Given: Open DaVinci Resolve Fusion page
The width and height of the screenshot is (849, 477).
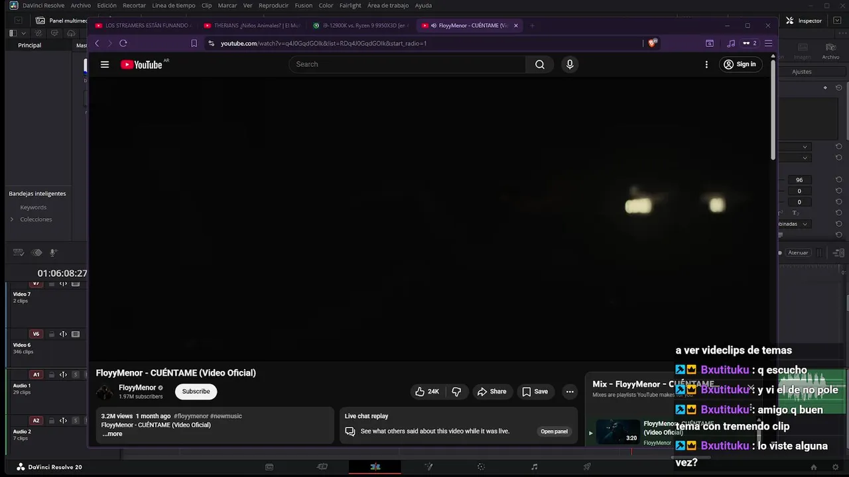Looking at the screenshot, I should click(428, 467).
